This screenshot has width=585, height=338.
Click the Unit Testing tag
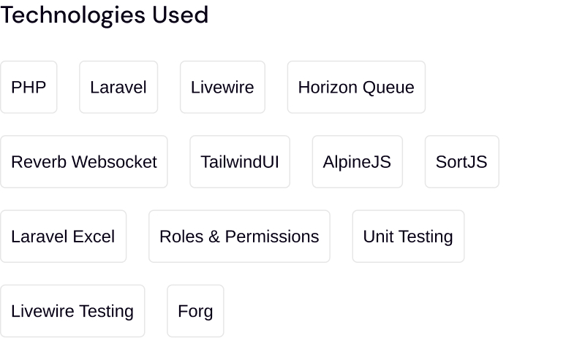408,237
